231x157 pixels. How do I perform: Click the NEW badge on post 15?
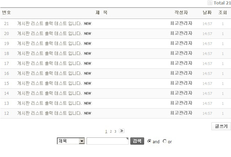coord(88,83)
